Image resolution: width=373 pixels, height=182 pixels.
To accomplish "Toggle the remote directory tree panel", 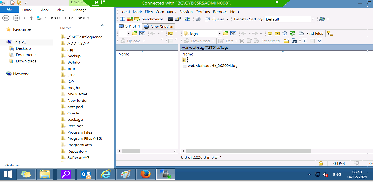I will (330, 34).
